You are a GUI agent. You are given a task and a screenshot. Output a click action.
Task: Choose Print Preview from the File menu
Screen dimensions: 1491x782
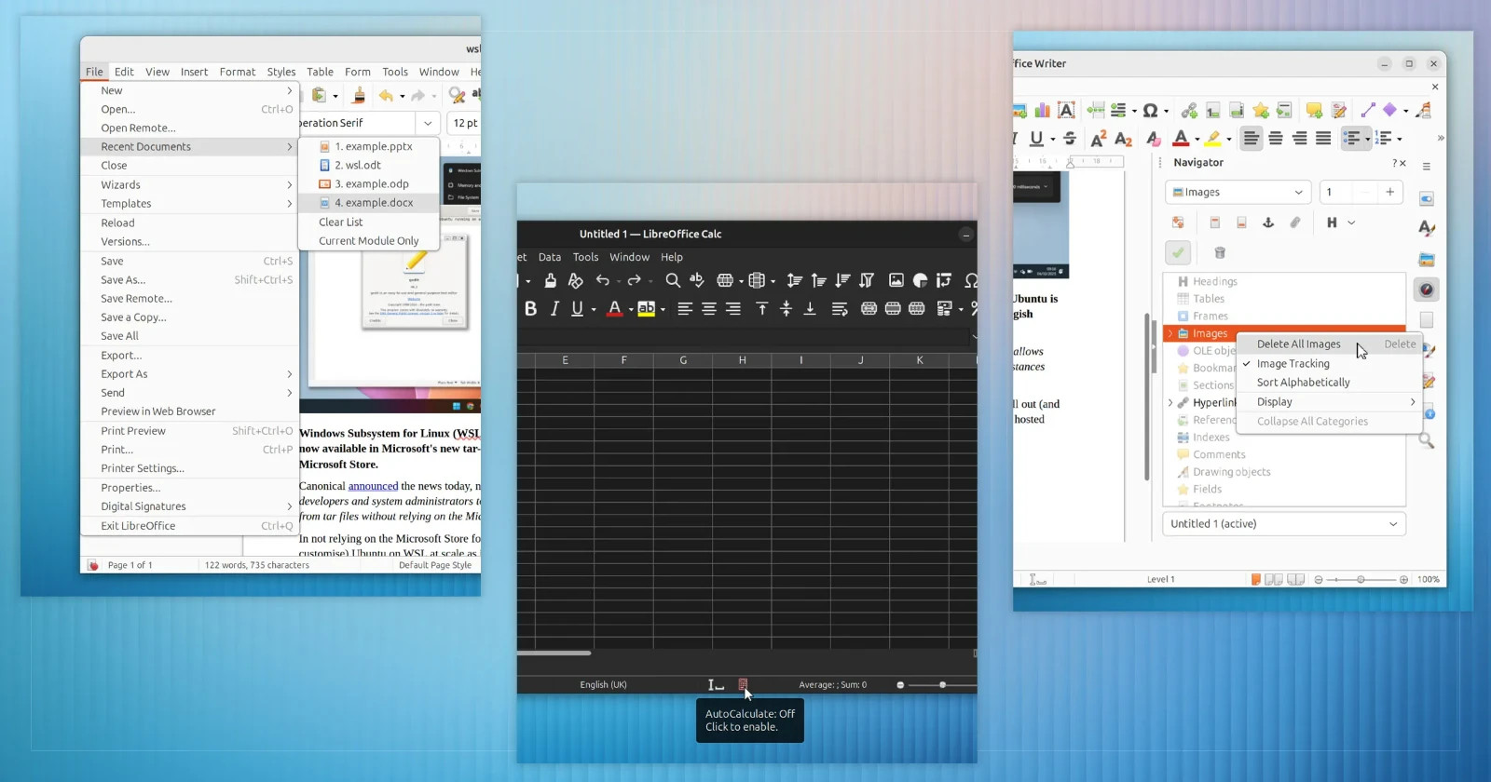[x=190, y=431]
